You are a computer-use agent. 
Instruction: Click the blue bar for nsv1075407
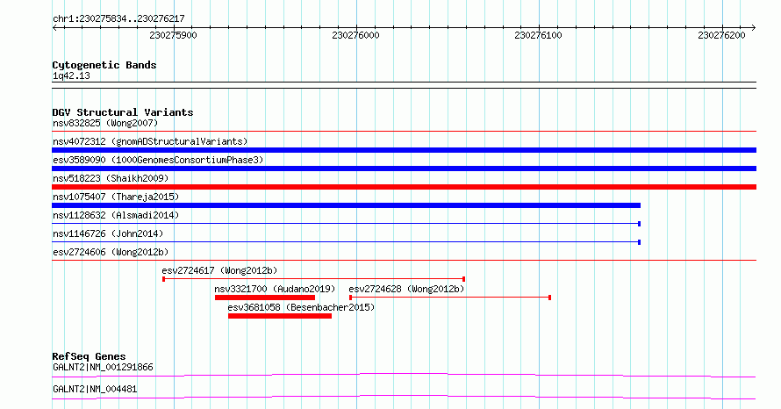(346, 205)
